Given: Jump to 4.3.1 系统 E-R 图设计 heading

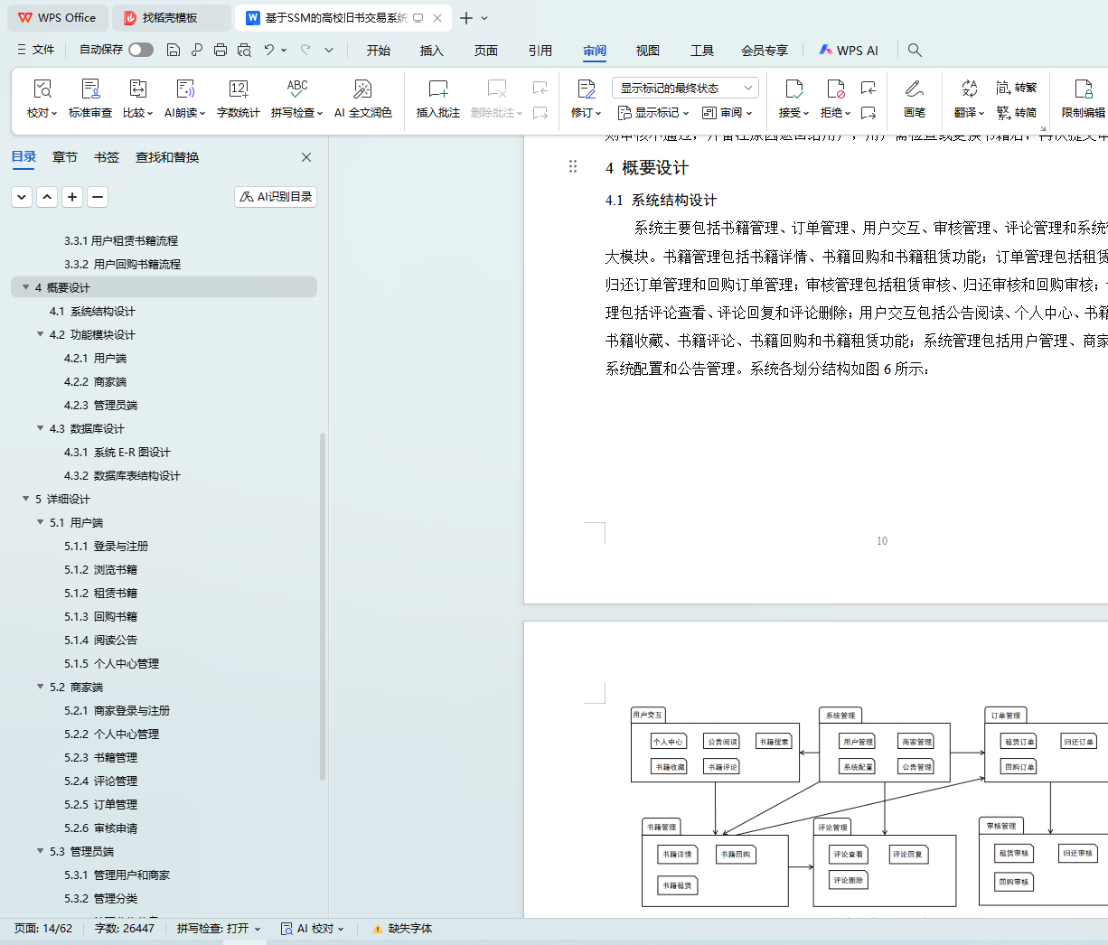Looking at the screenshot, I should pos(117,452).
